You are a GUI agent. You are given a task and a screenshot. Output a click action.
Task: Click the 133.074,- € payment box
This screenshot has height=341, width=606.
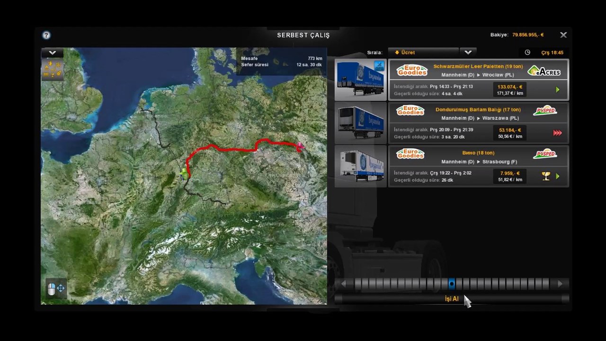[x=510, y=90]
